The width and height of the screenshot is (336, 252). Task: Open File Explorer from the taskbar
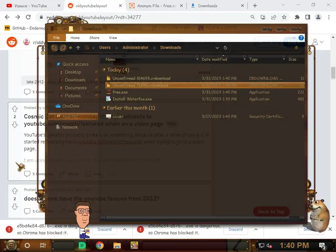click(117, 245)
